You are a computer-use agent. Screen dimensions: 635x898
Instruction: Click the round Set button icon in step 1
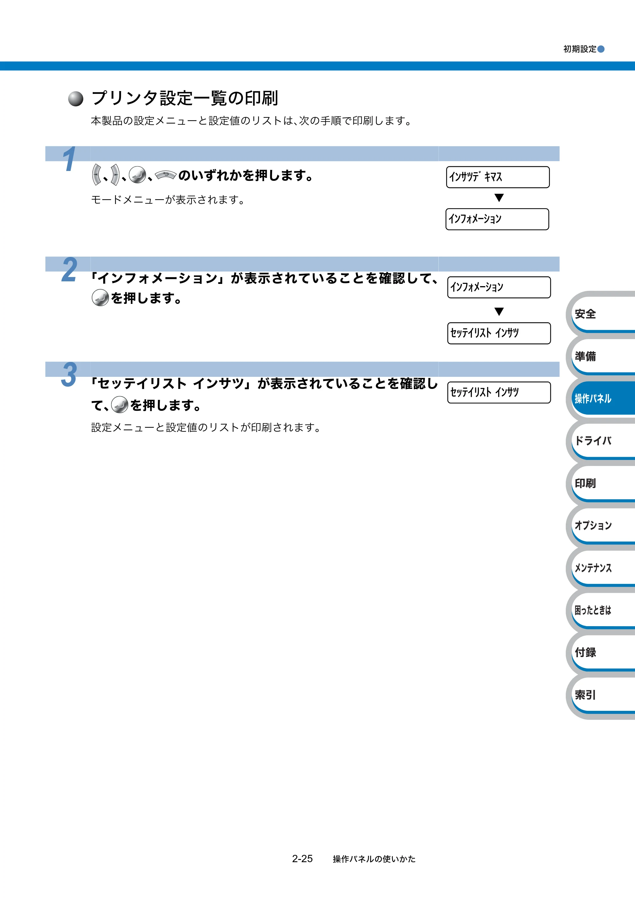tap(137, 175)
